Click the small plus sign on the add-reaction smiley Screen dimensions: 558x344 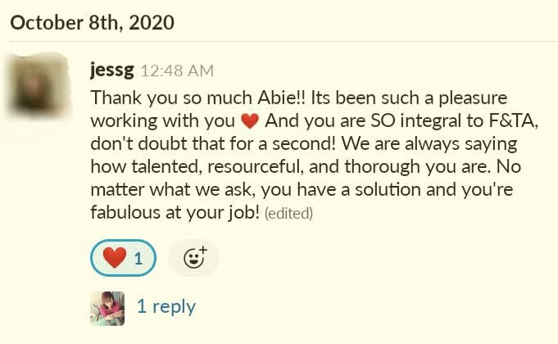point(202,251)
